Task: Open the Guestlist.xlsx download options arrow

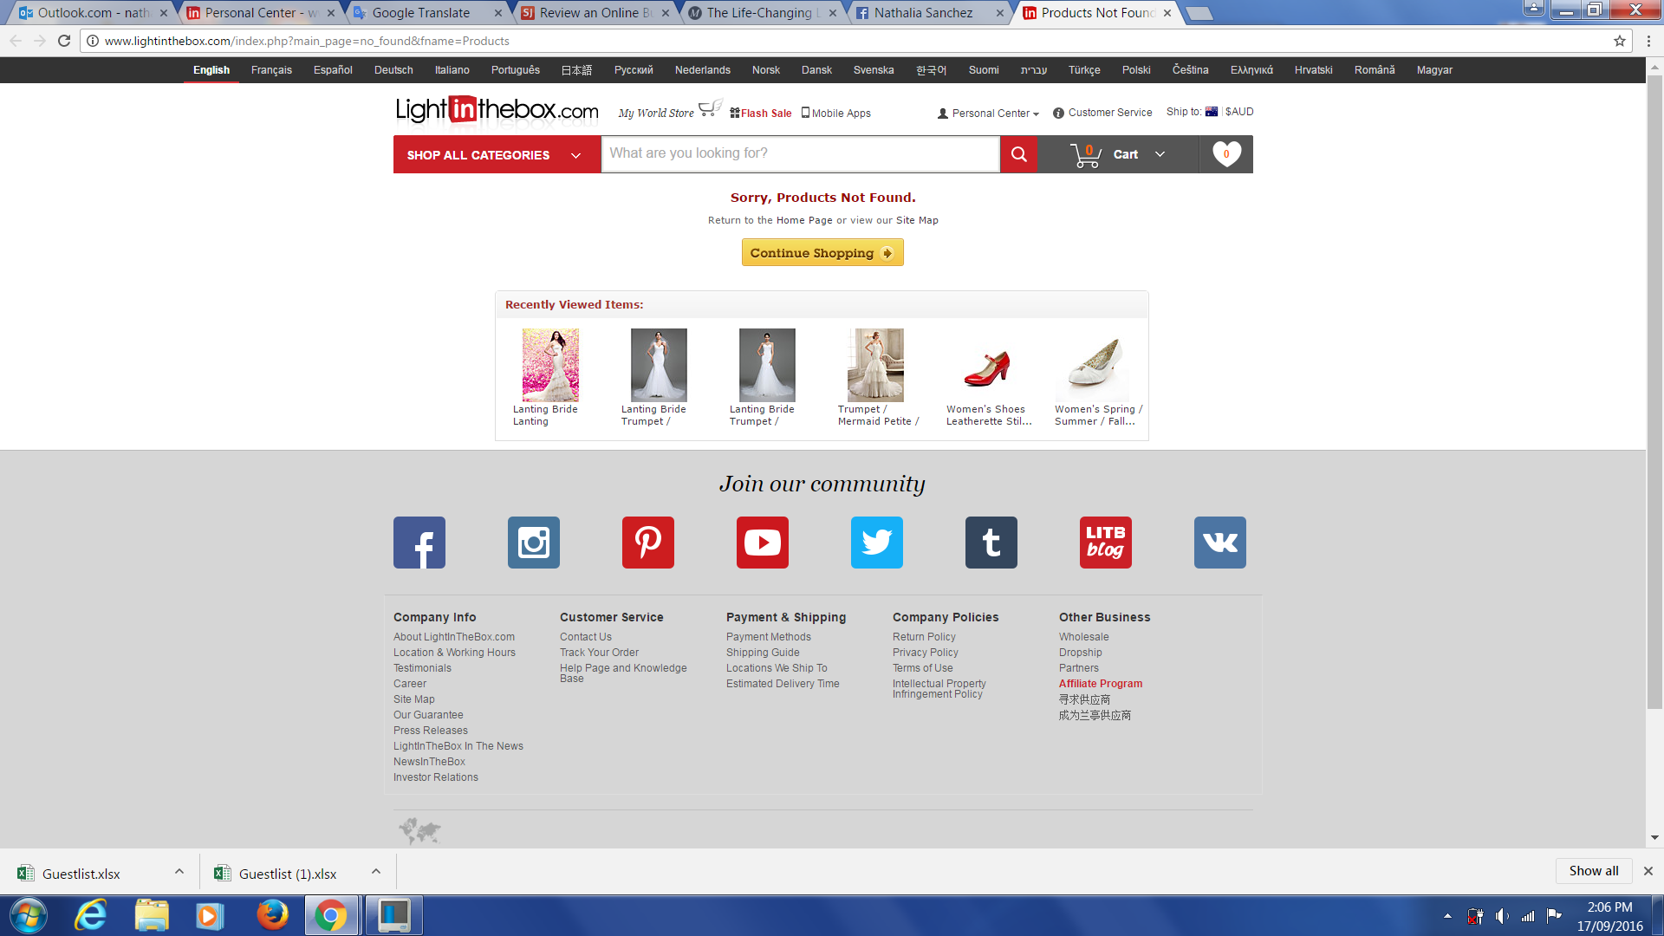Action: point(179,872)
